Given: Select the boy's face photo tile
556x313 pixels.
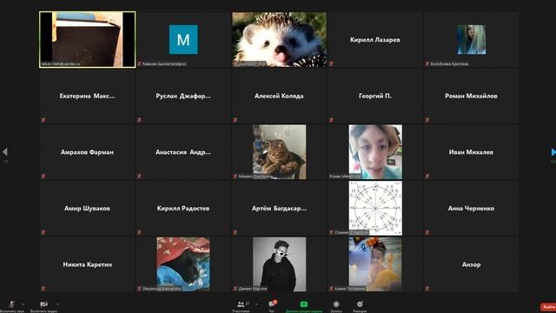Looking at the screenshot, I should (375, 152).
